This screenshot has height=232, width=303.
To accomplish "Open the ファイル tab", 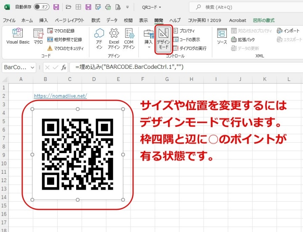I will (x=9, y=20).
